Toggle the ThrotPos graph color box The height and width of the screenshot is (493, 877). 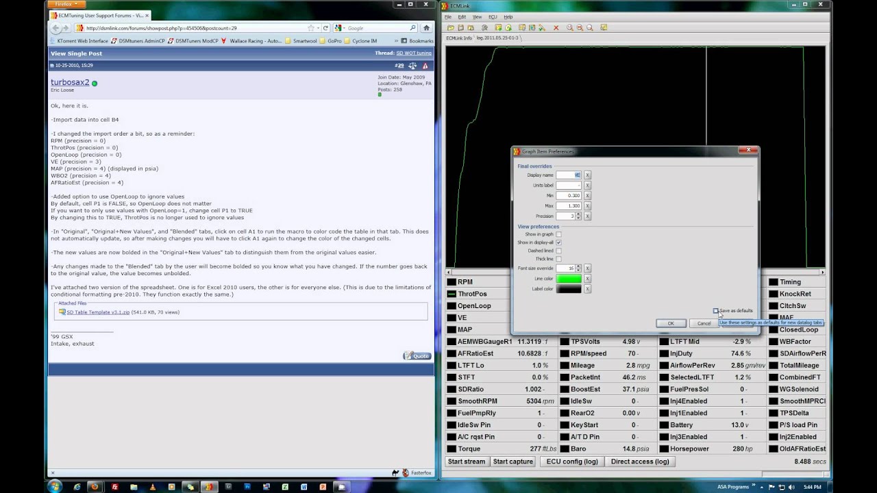452,294
